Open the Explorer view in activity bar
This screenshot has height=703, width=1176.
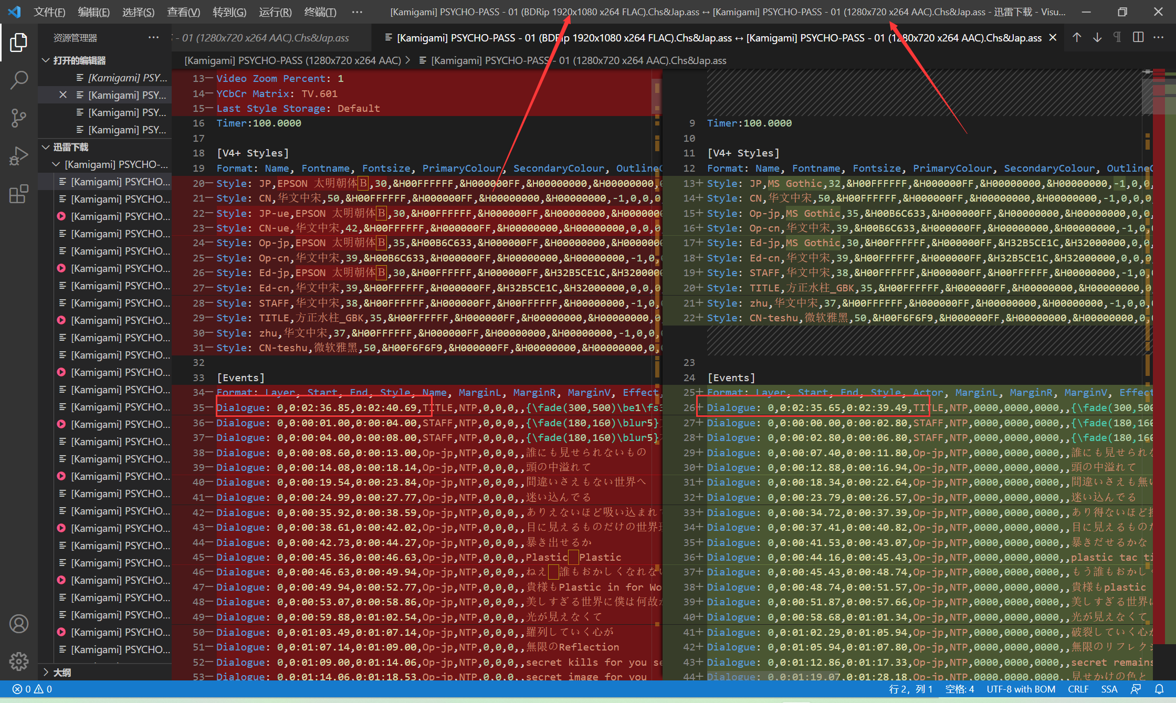pos(19,43)
